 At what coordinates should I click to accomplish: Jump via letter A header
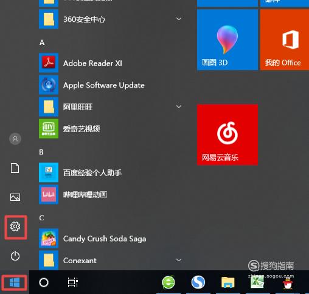click(42, 43)
